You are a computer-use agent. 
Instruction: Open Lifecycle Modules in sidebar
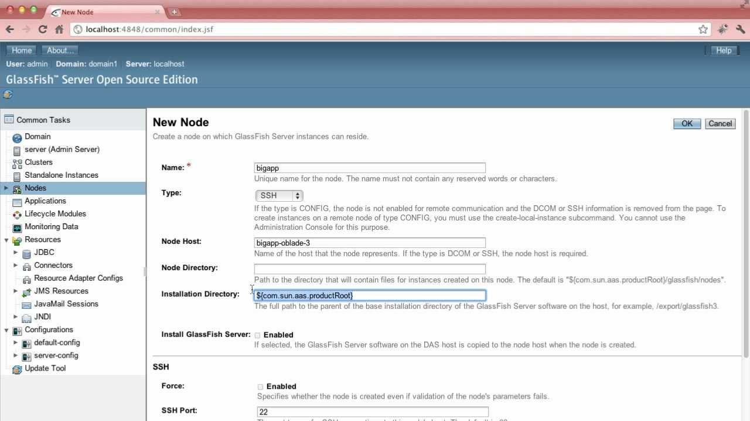[55, 214]
